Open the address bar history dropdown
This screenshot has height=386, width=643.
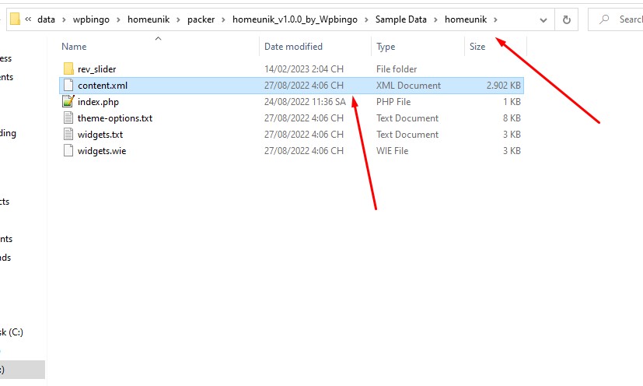(x=543, y=19)
